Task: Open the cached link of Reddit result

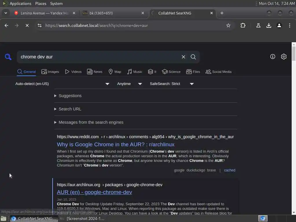Action: (x=230, y=170)
